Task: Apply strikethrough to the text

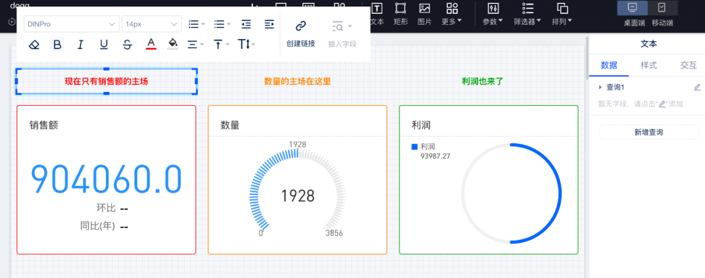Action: tap(127, 44)
